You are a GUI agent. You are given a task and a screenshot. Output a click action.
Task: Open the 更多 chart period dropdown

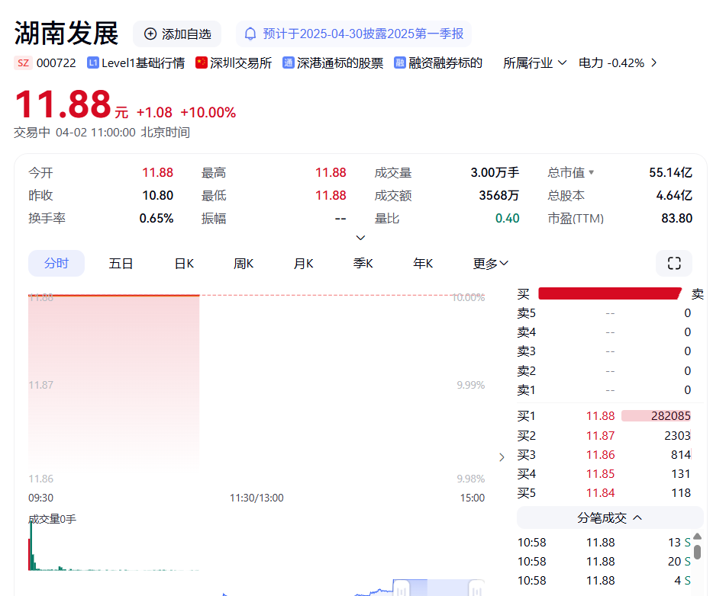click(x=490, y=263)
